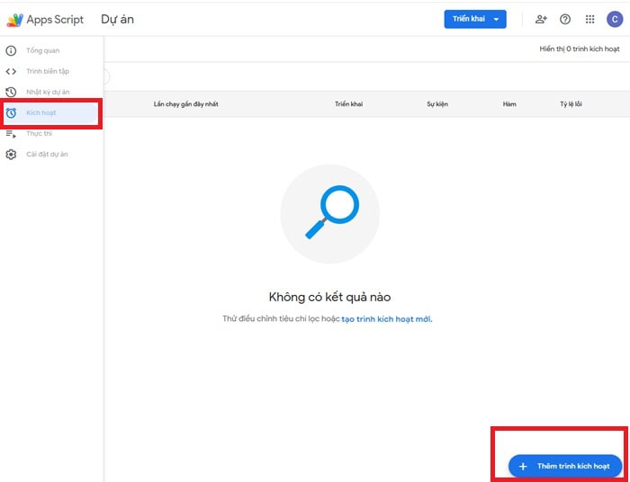Open the Tổng quan info icon
The image size is (630, 482).
[11, 50]
